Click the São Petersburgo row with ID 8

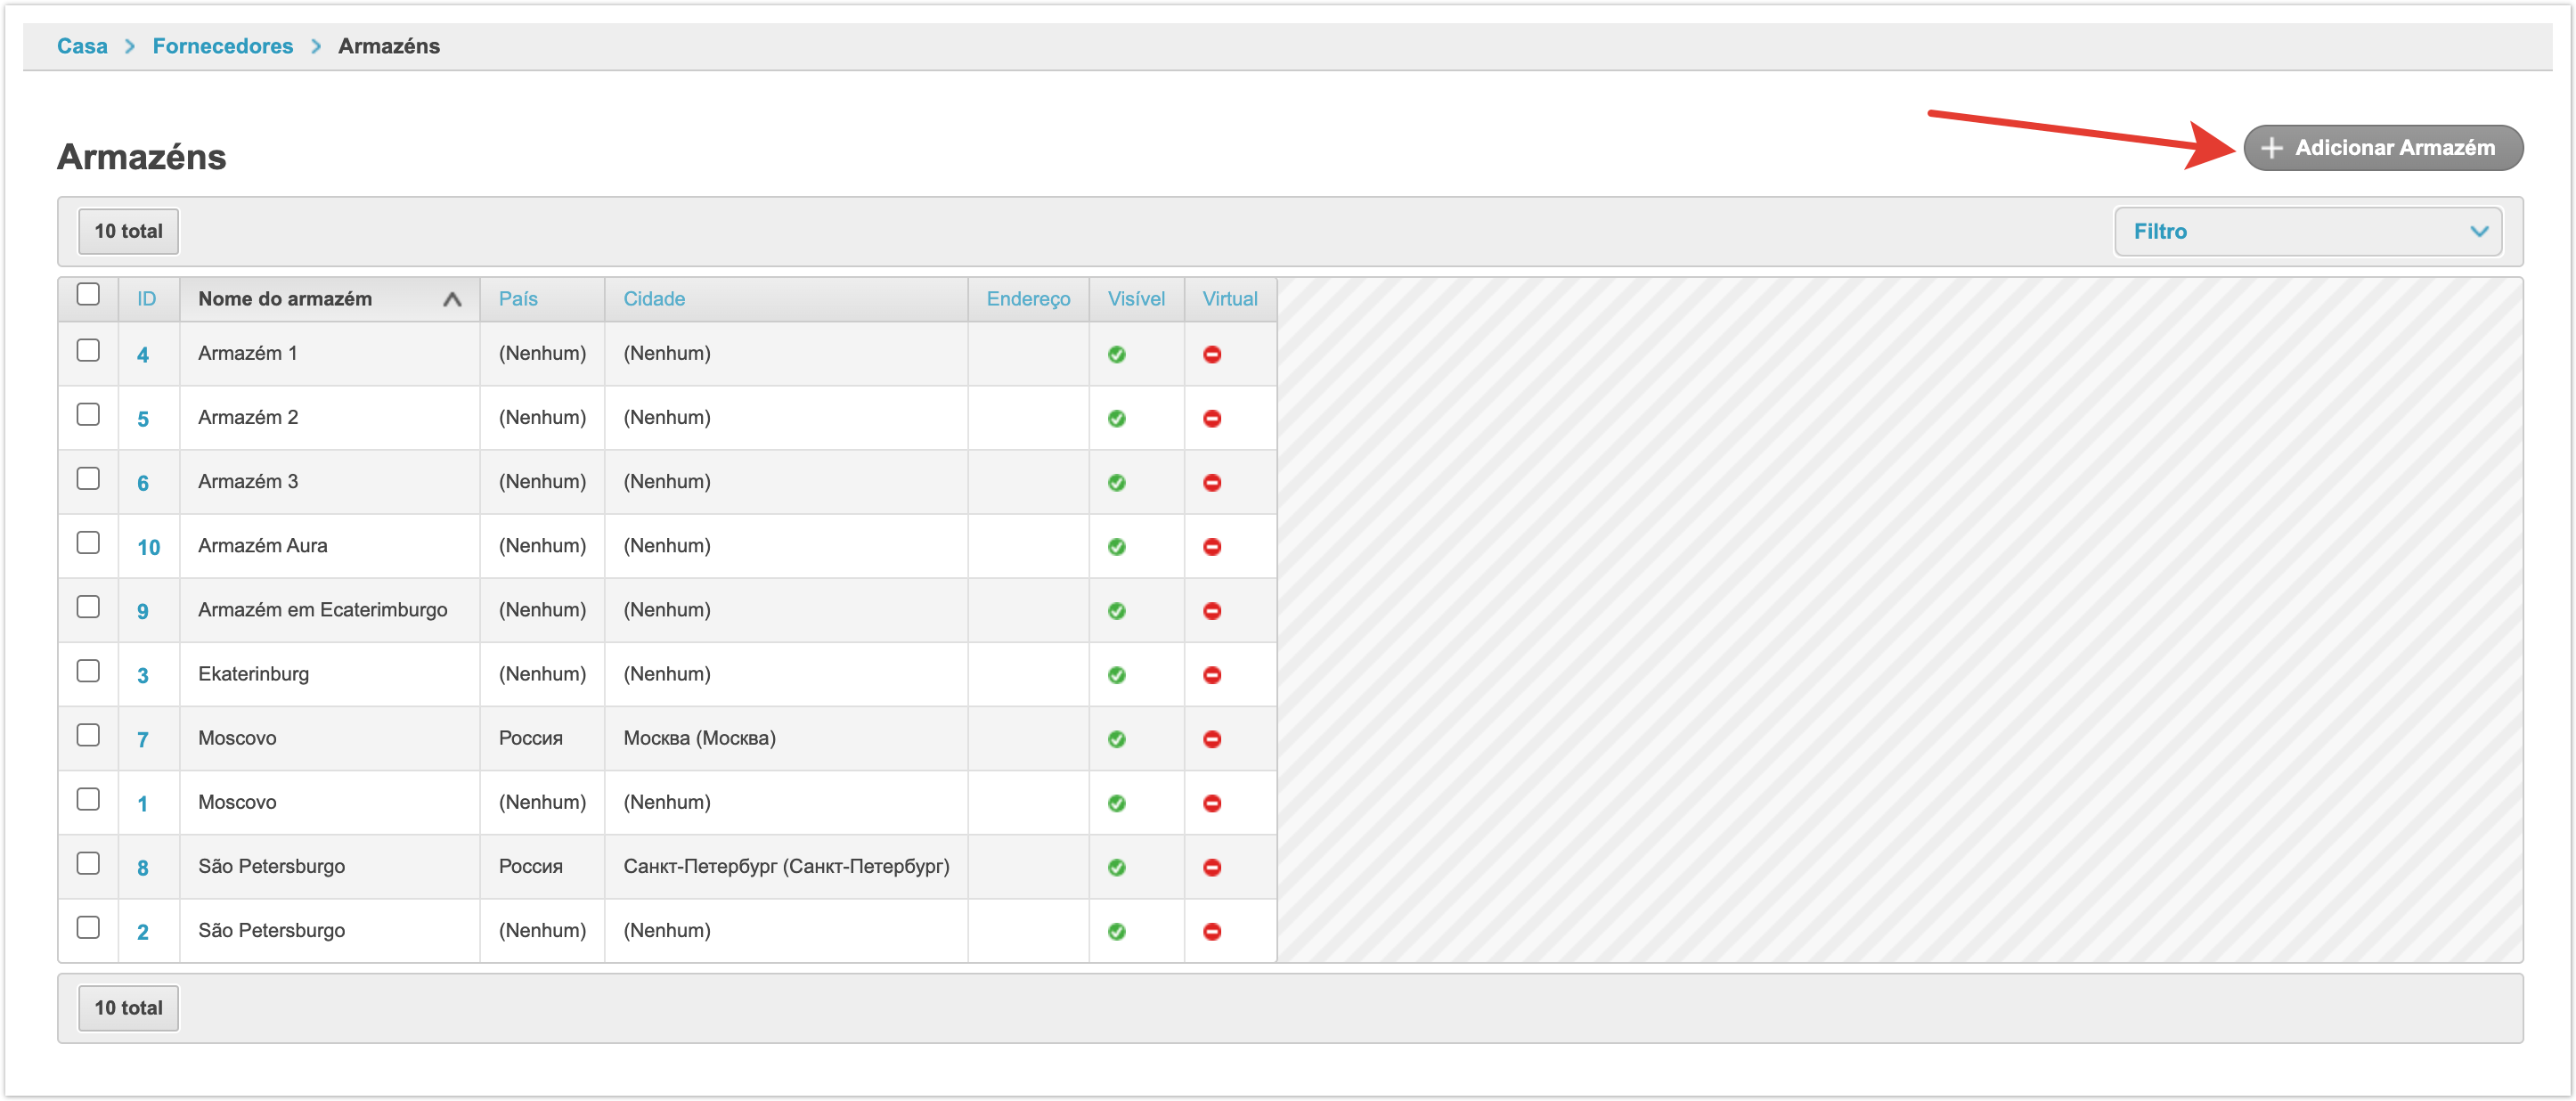(x=271, y=866)
